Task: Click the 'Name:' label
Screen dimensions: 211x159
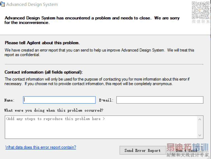Action: (10, 100)
